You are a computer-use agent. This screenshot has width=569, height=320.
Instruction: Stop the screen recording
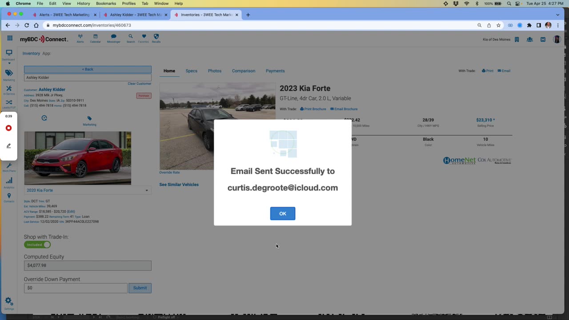click(8, 128)
